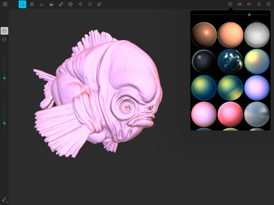Open the overlapping squares scale tool
Viewport: 274px width, 205px height.
pyautogui.click(x=99, y=4)
